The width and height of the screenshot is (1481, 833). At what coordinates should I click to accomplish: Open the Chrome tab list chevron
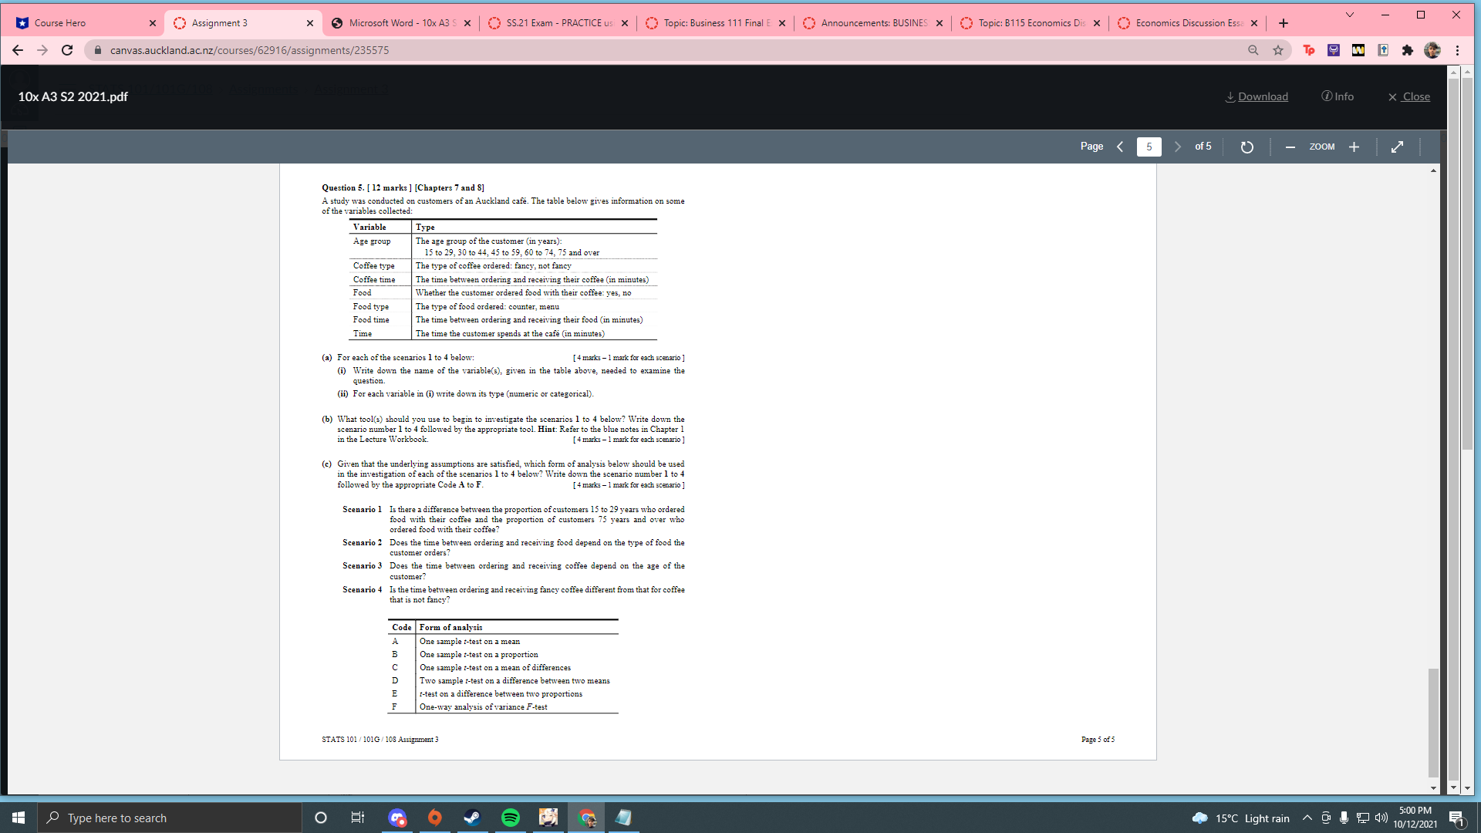click(x=1349, y=14)
